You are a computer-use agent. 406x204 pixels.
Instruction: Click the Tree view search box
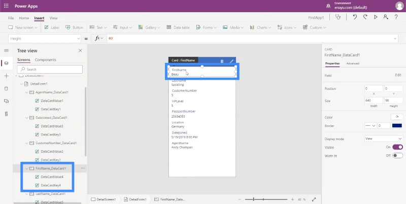(x=50, y=70)
